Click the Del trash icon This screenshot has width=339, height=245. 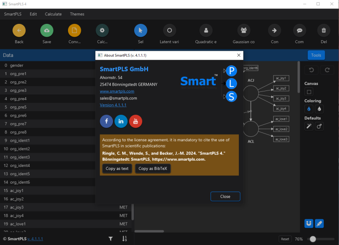click(x=324, y=30)
